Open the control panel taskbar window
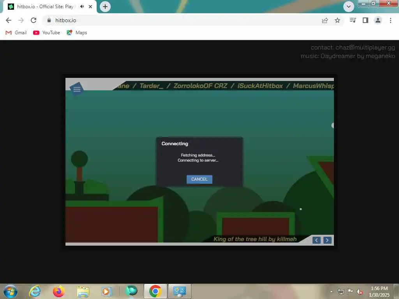Viewport: 399px width, 299px height. [180, 291]
